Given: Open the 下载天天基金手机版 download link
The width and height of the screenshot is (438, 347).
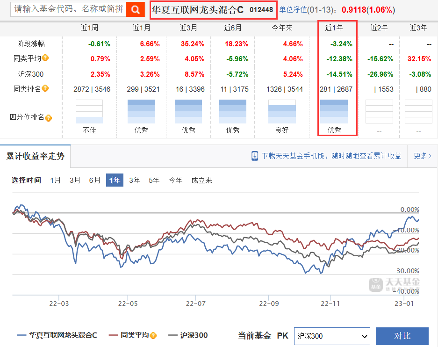Looking at the screenshot, I should [x=331, y=156].
